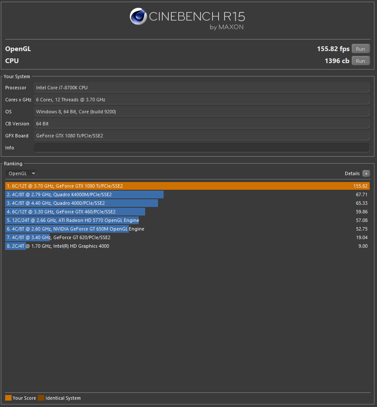
Task: Click the GFX Board GeForce GTX 1080 Ti field
Action: click(201, 136)
